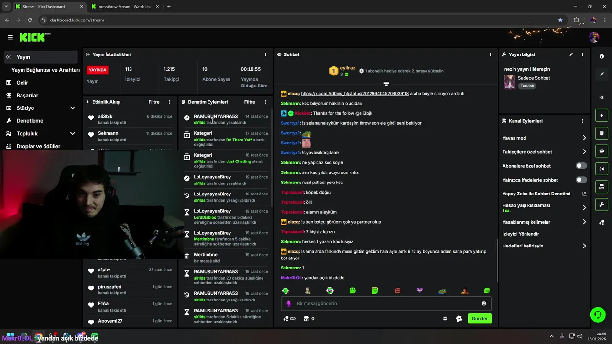612x344 pixels.
Task: Open Filtre in Etkinlik Akışı panel
Action: point(154,102)
